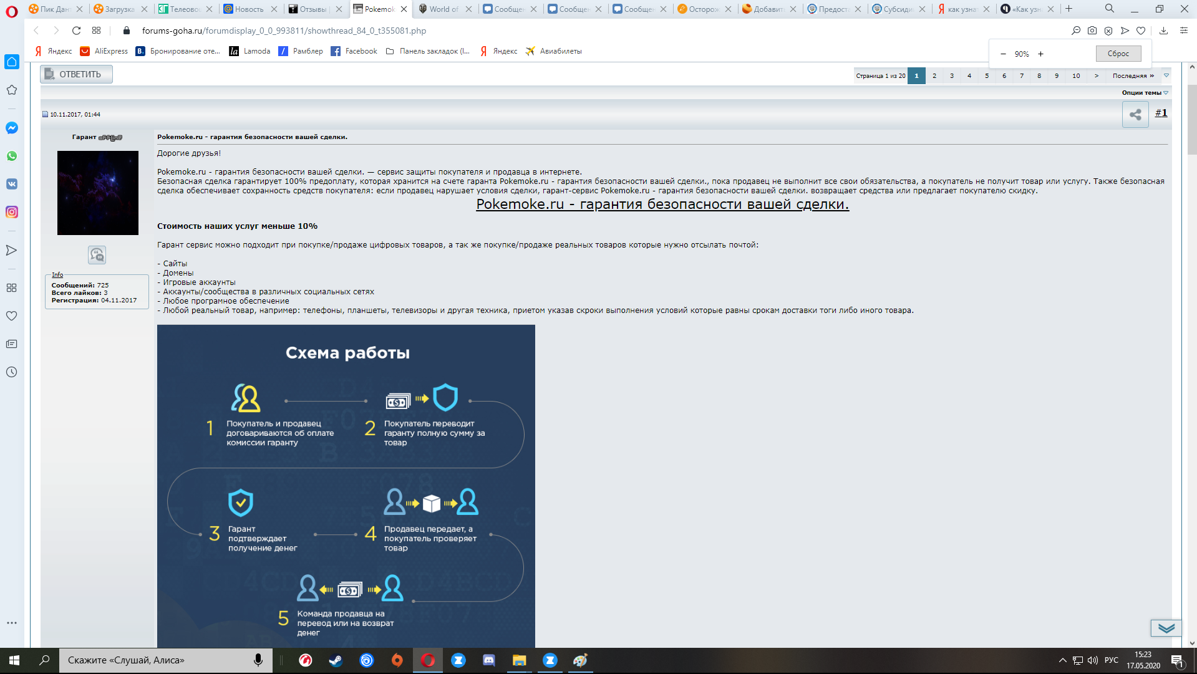Open Easy Setup menu icon
The height and width of the screenshot is (674, 1197).
pos(1184,31)
